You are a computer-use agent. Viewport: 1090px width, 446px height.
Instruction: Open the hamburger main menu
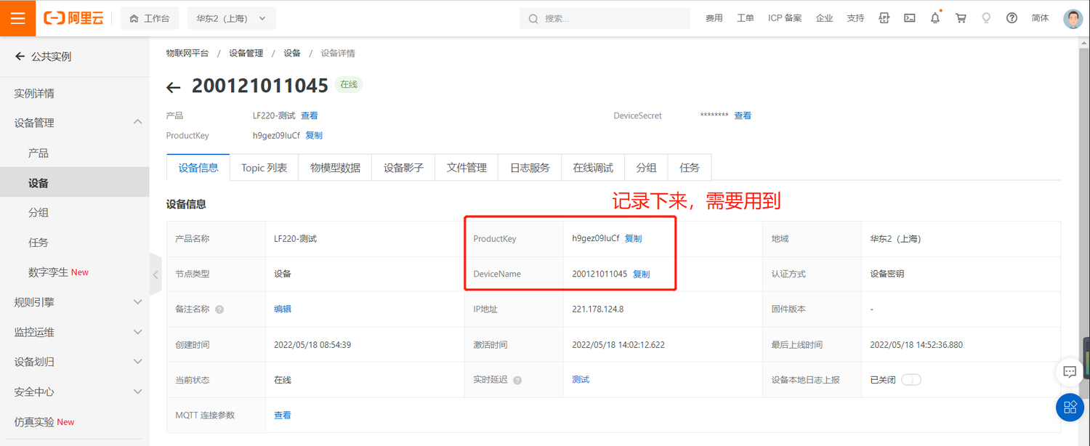tap(18, 18)
